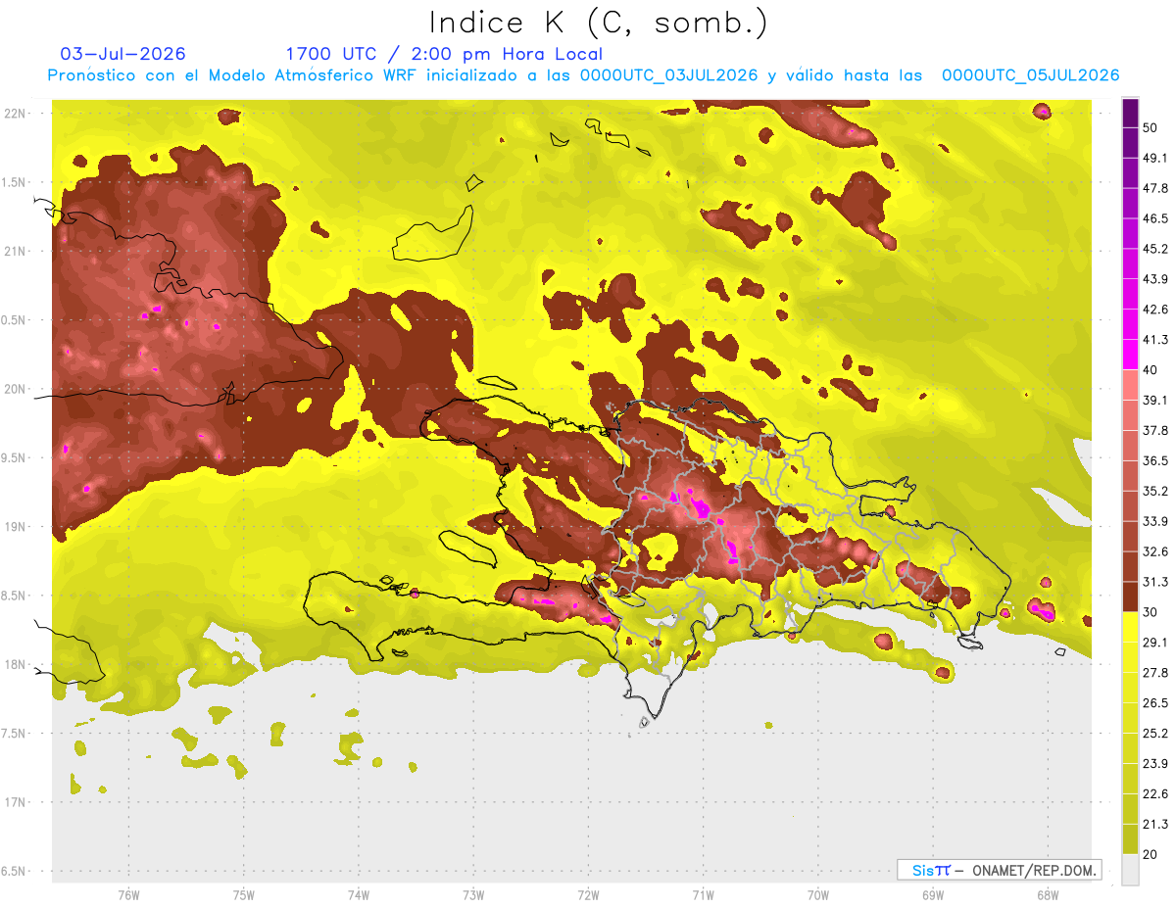Click legend value "47.8"
Screen dimensions: 1176x908
point(1154,188)
